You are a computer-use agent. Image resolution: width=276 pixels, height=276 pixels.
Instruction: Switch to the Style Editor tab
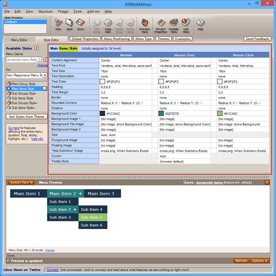[x=51, y=40]
